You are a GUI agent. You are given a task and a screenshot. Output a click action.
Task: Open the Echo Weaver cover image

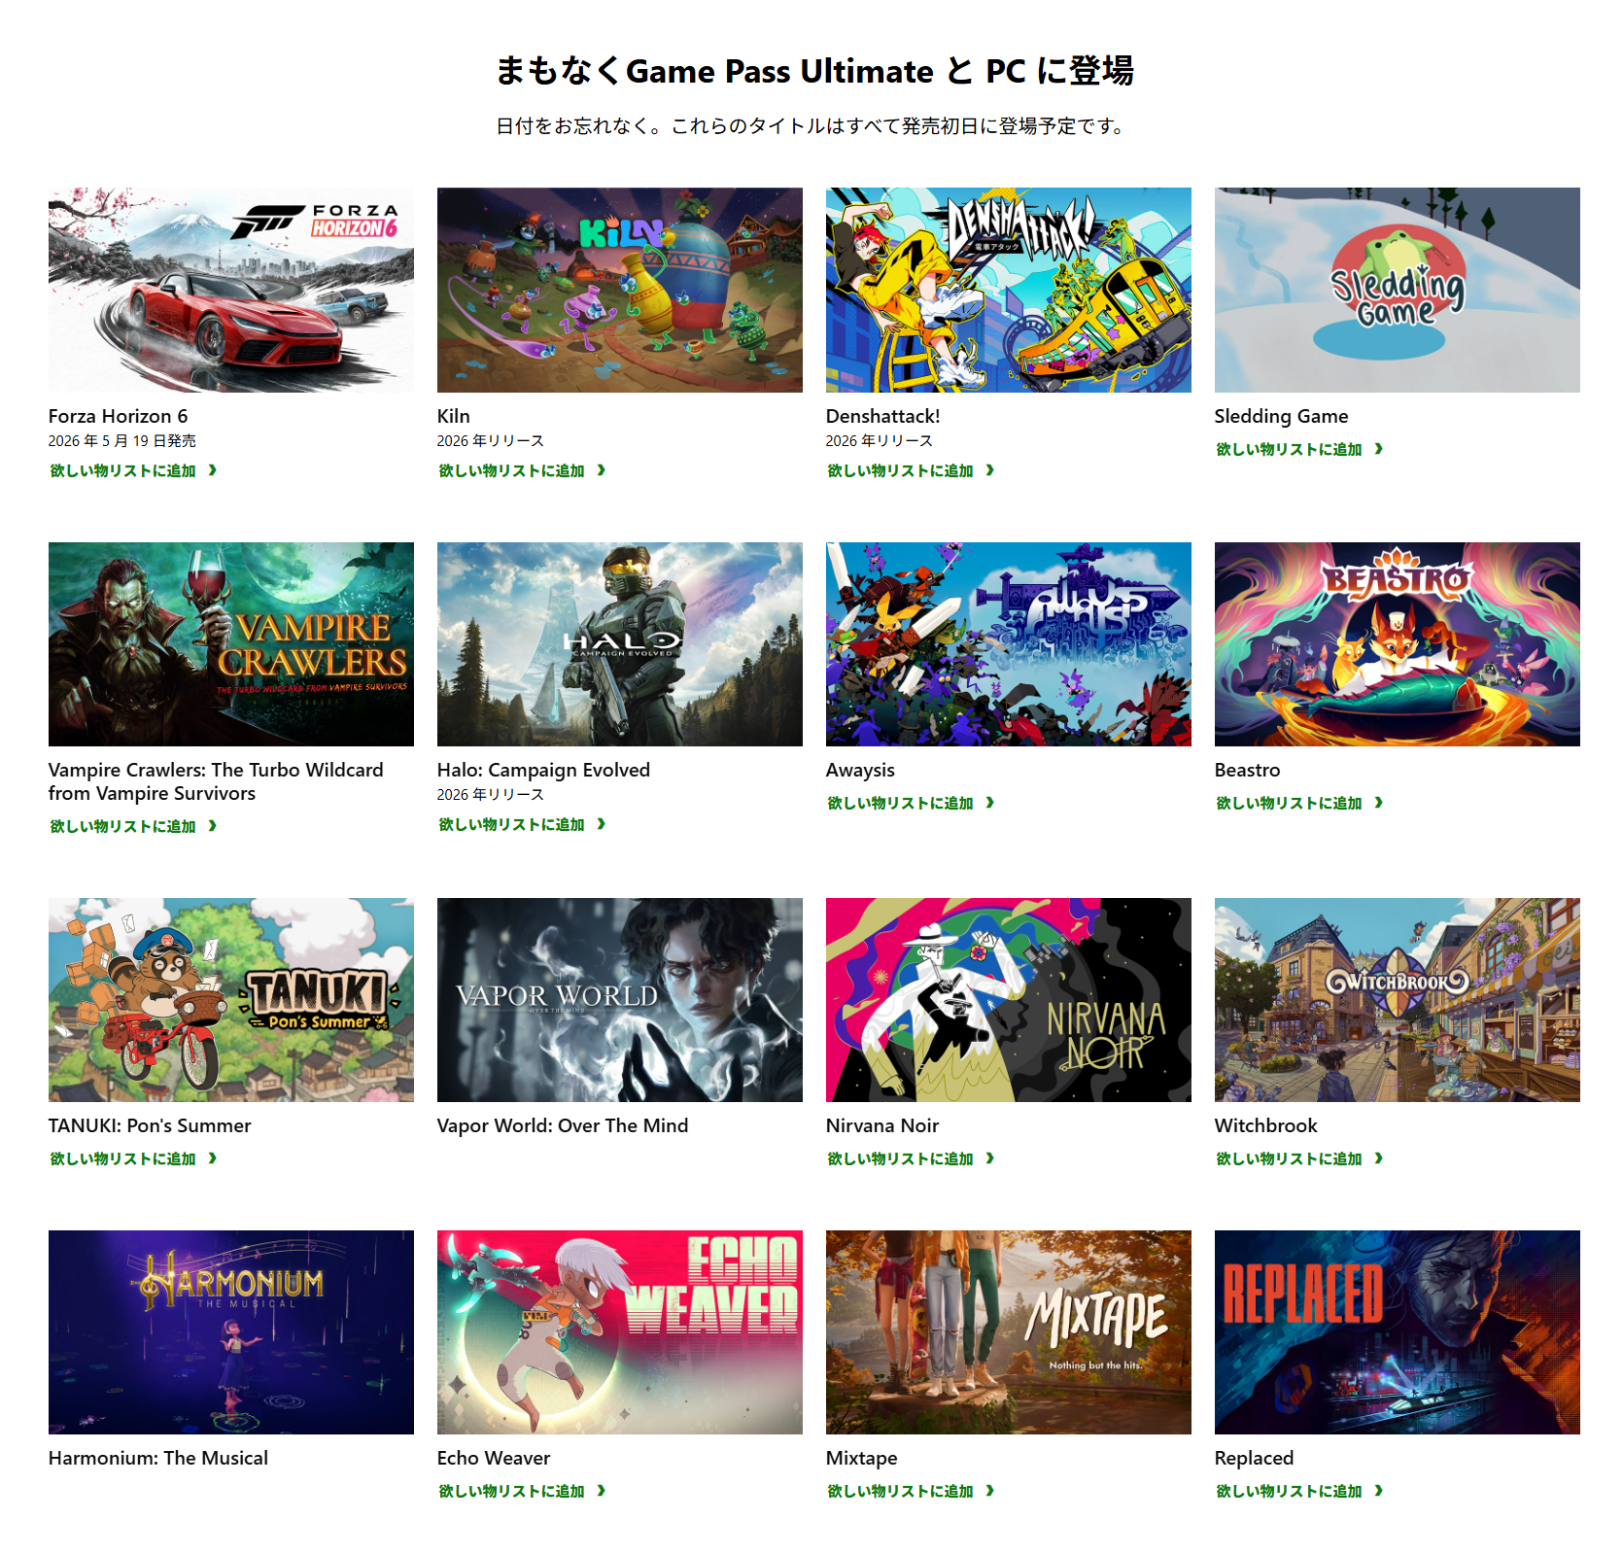pos(620,1332)
